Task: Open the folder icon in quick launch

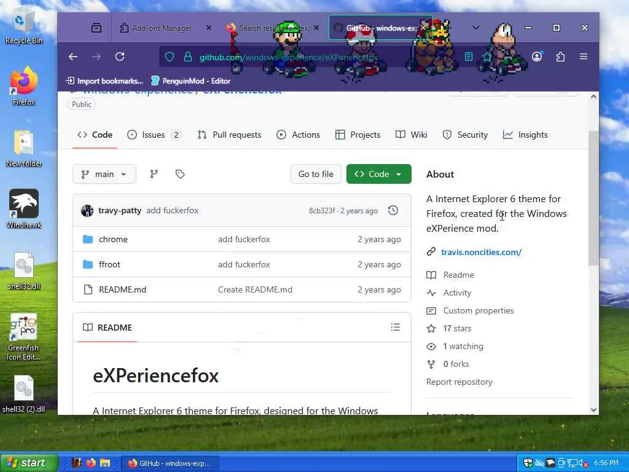Action: 105,463
